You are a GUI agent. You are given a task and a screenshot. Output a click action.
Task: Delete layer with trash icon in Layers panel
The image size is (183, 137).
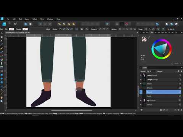pos(181,110)
